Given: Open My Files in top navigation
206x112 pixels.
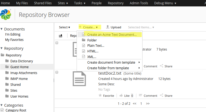Looking at the screenshot, I should click(22, 3).
